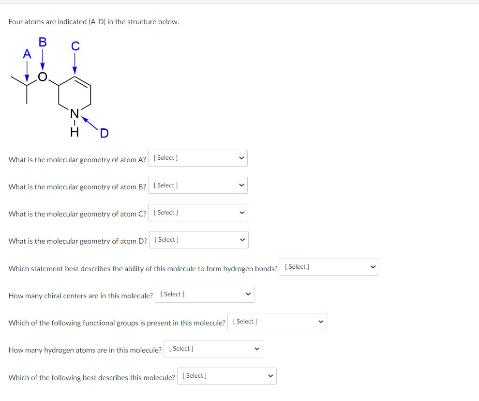Open the functional groups answer dropdown
479x401 pixels.
tap(276, 321)
